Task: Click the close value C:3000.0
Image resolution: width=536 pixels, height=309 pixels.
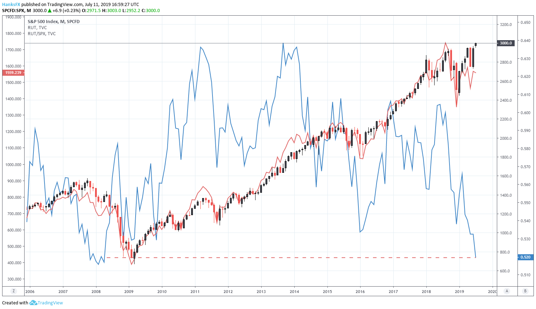Action: [x=151, y=11]
